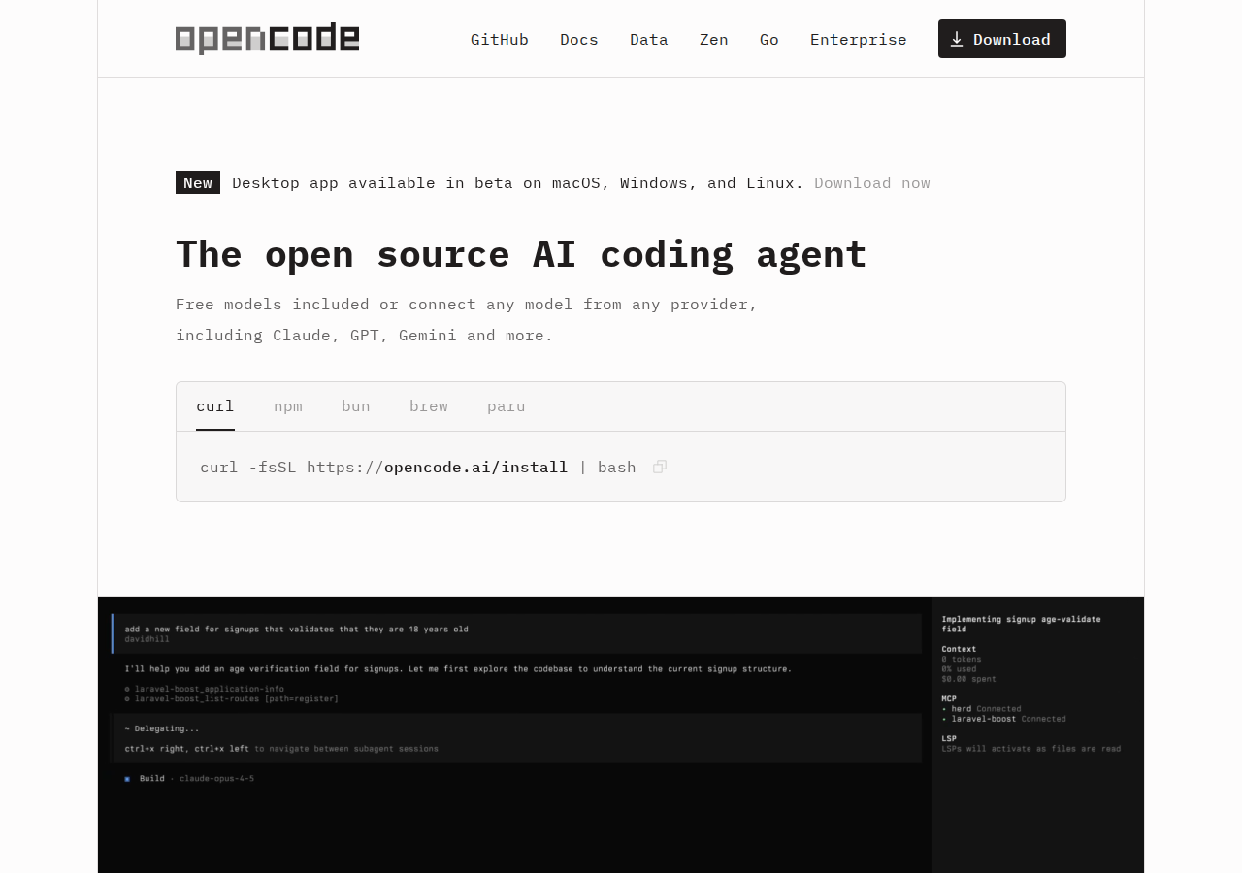
Task: Click the curl install command text
Action: pyautogui.click(x=418, y=467)
